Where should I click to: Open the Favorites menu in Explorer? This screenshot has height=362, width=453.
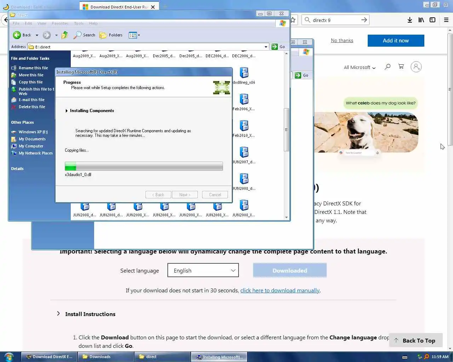60,23
